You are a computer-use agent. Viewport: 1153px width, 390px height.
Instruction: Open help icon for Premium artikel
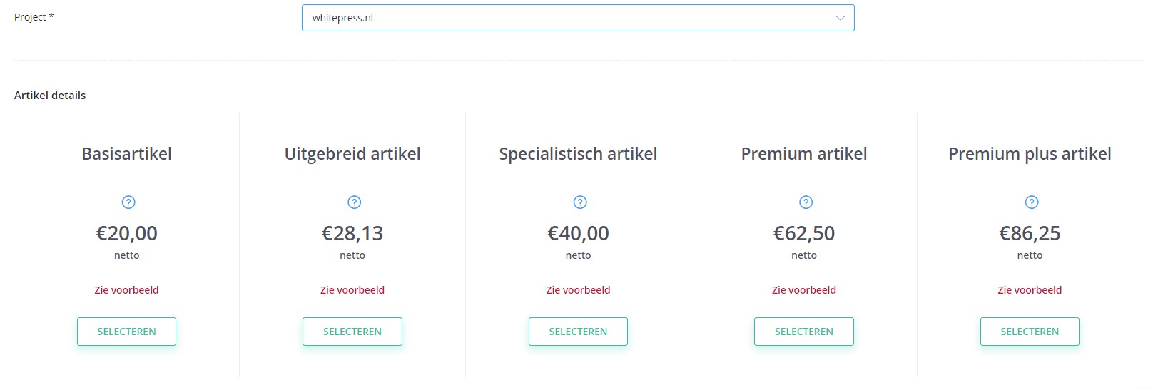tap(806, 202)
